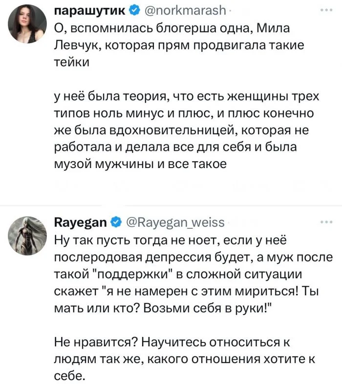Open more options on парашутик's tweet
The width and height of the screenshot is (342, 388).
point(324,10)
